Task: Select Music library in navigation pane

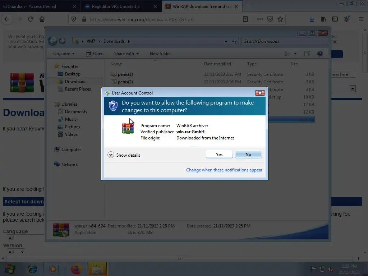Action: tap(70, 119)
